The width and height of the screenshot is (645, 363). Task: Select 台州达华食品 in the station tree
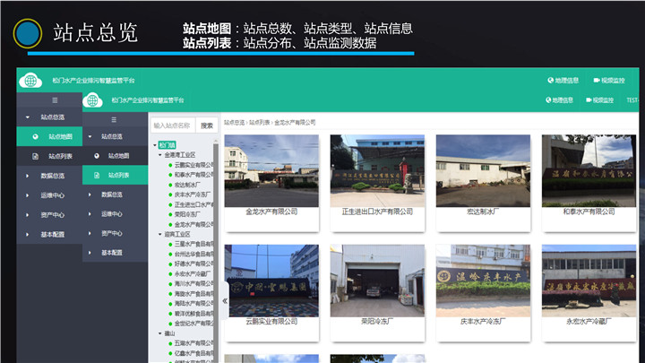[x=193, y=254]
